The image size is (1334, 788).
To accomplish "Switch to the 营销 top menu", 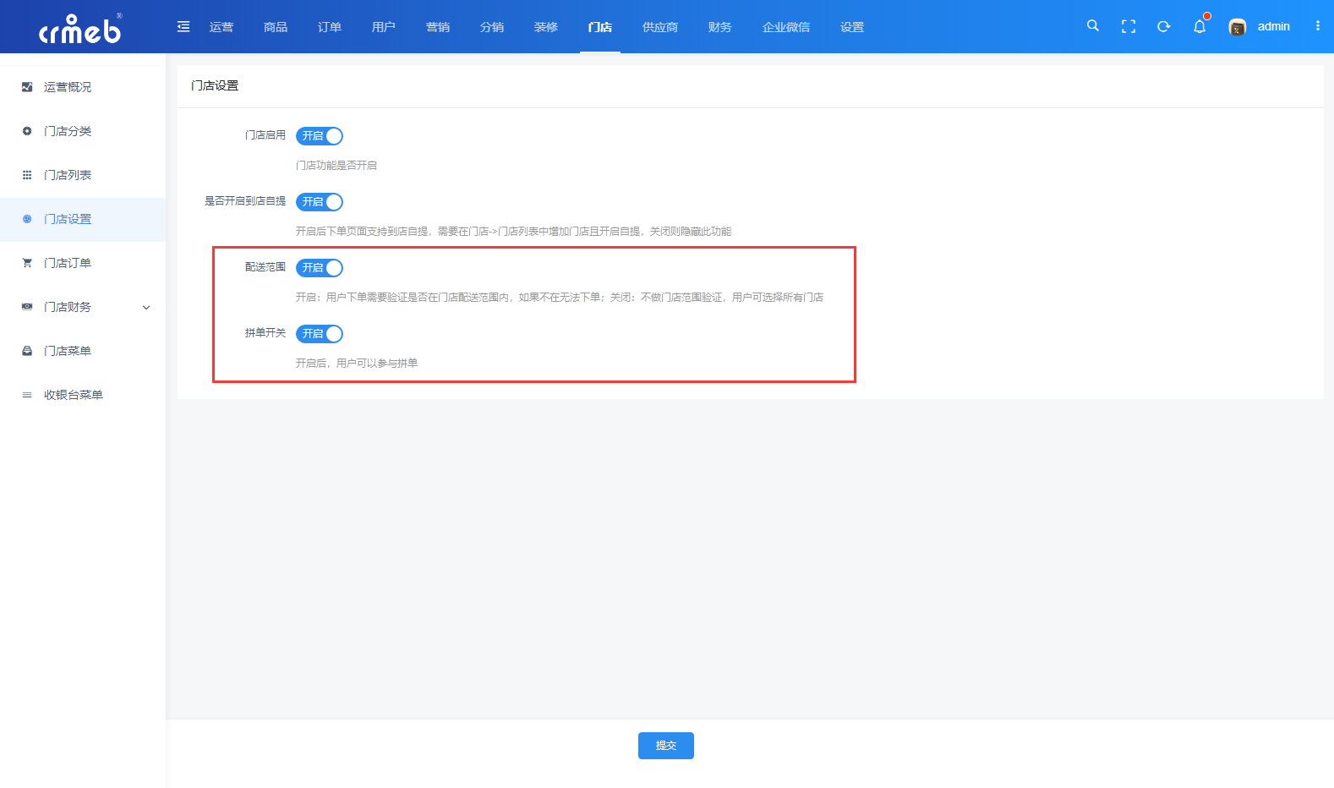I will 438,27.
